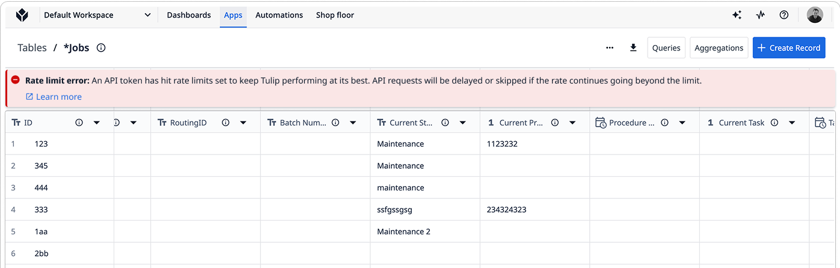Image resolution: width=840 pixels, height=268 pixels.
Task: Click the help question mark icon
Action: tap(783, 15)
